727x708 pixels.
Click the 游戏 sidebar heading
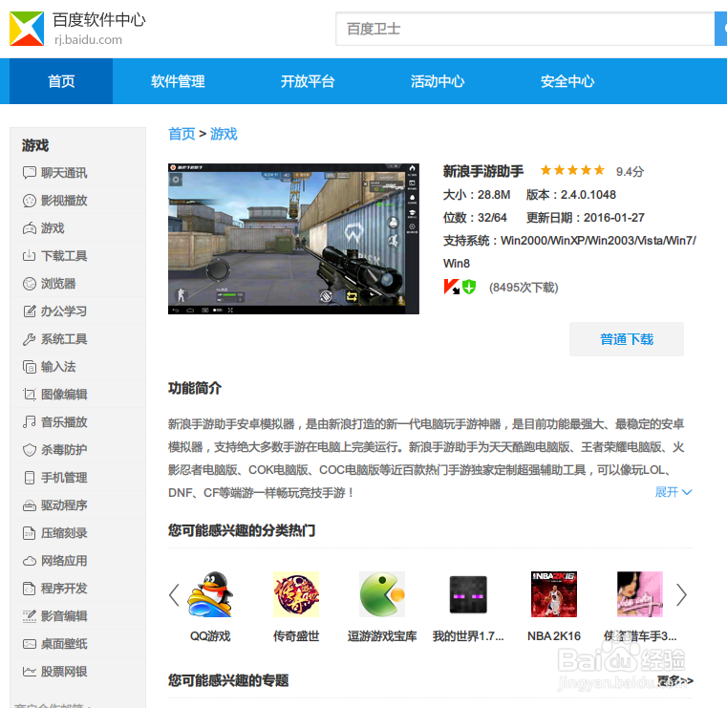pos(35,145)
